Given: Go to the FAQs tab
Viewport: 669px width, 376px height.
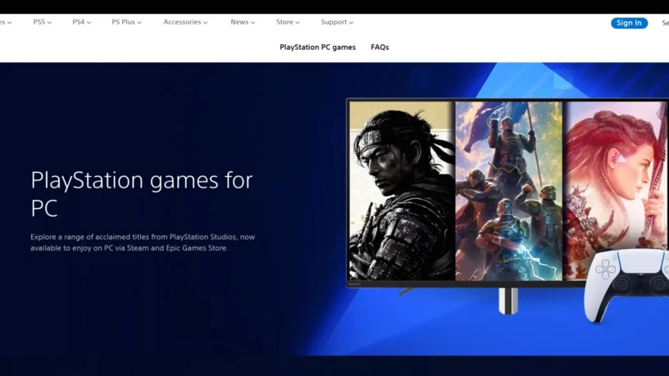Looking at the screenshot, I should (380, 48).
